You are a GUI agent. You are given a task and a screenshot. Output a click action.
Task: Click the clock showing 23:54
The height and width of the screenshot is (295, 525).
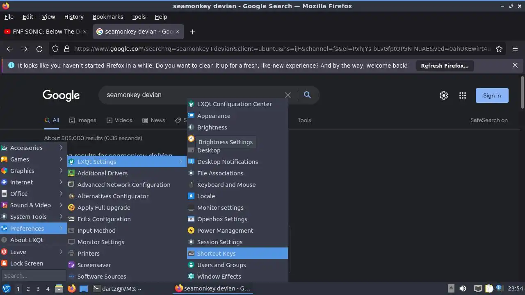point(515,288)
